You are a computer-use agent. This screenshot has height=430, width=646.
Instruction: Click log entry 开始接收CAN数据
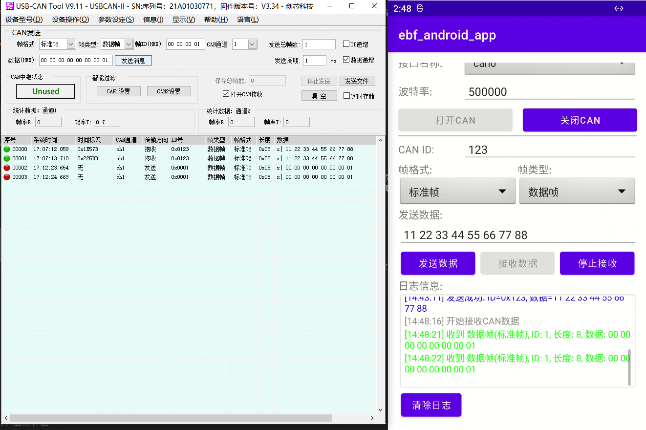point(462,321)
